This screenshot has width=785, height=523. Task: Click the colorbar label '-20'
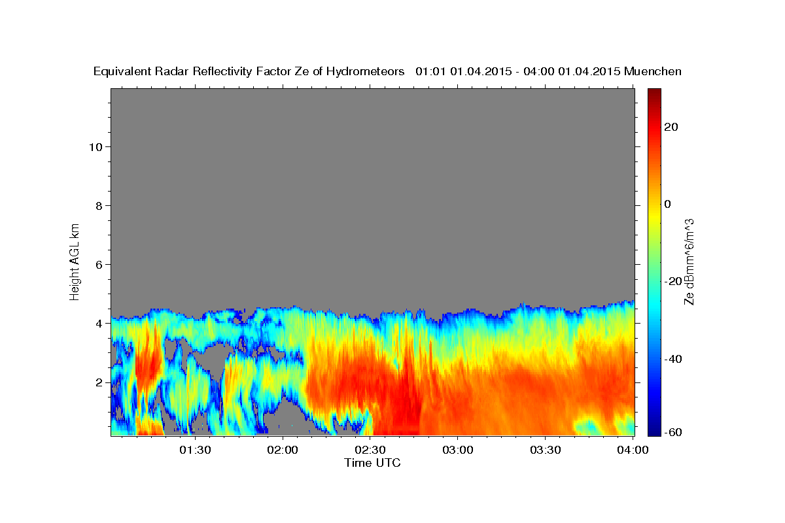point(673,281)
